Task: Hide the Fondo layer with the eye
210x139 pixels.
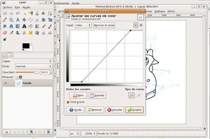Action: [5, 83]
